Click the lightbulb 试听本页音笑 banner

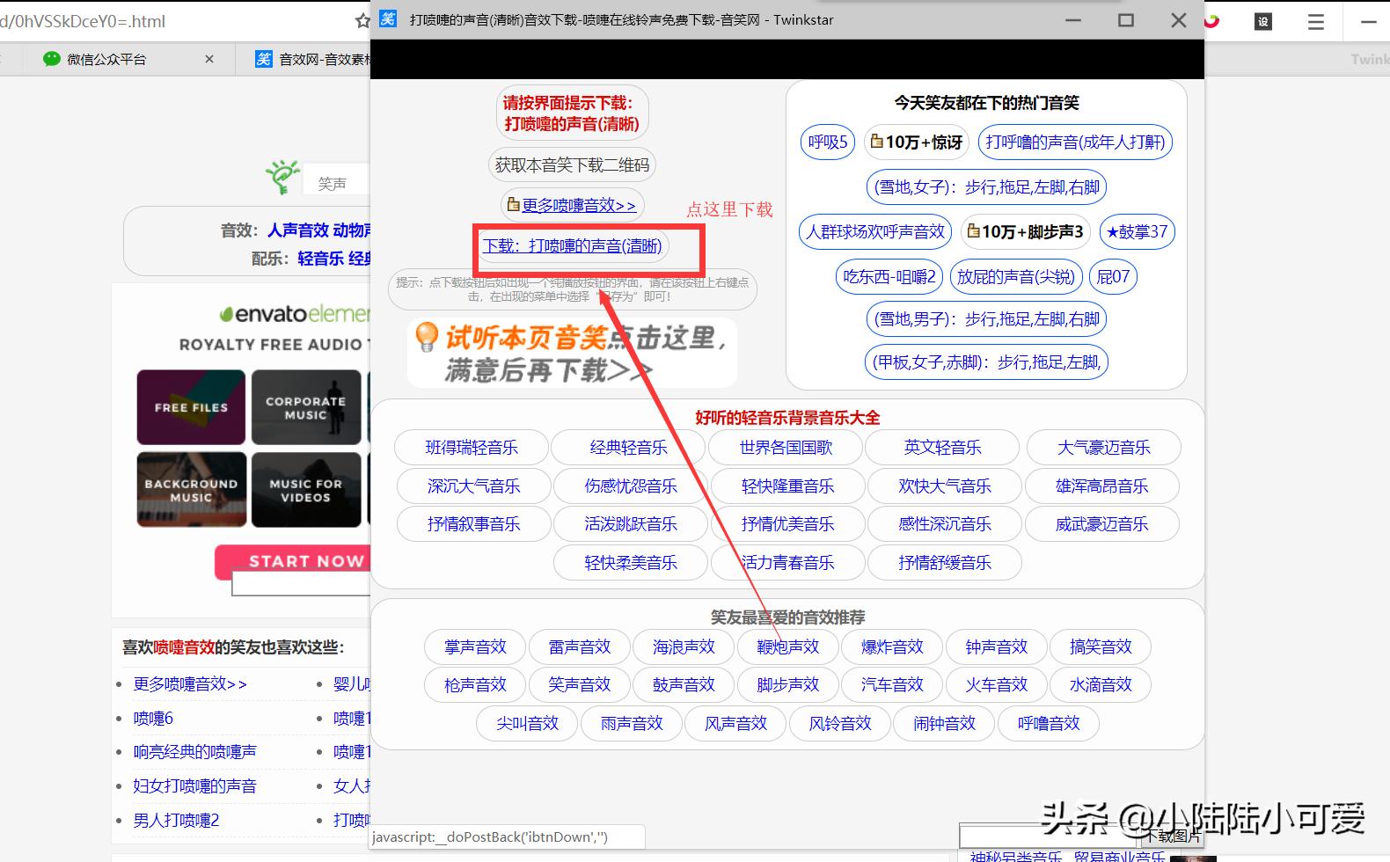pos(572,353)
